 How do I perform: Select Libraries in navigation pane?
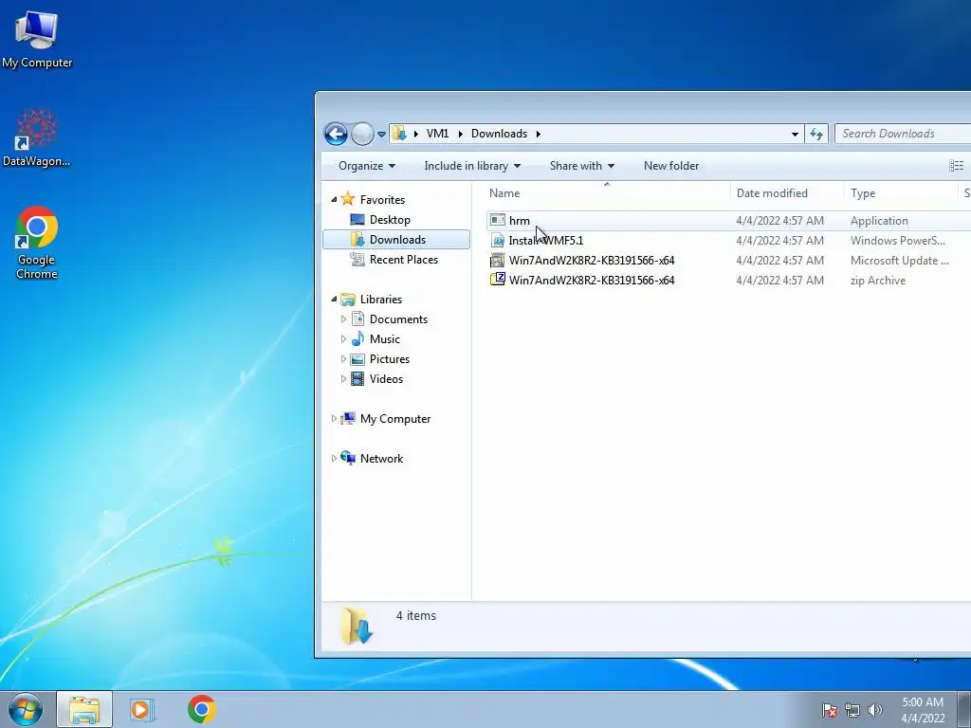click(x=381, y=299)
